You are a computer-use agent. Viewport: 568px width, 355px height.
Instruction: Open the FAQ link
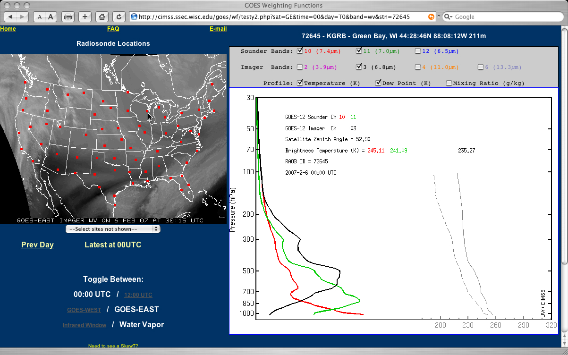[x=113, y=29]
